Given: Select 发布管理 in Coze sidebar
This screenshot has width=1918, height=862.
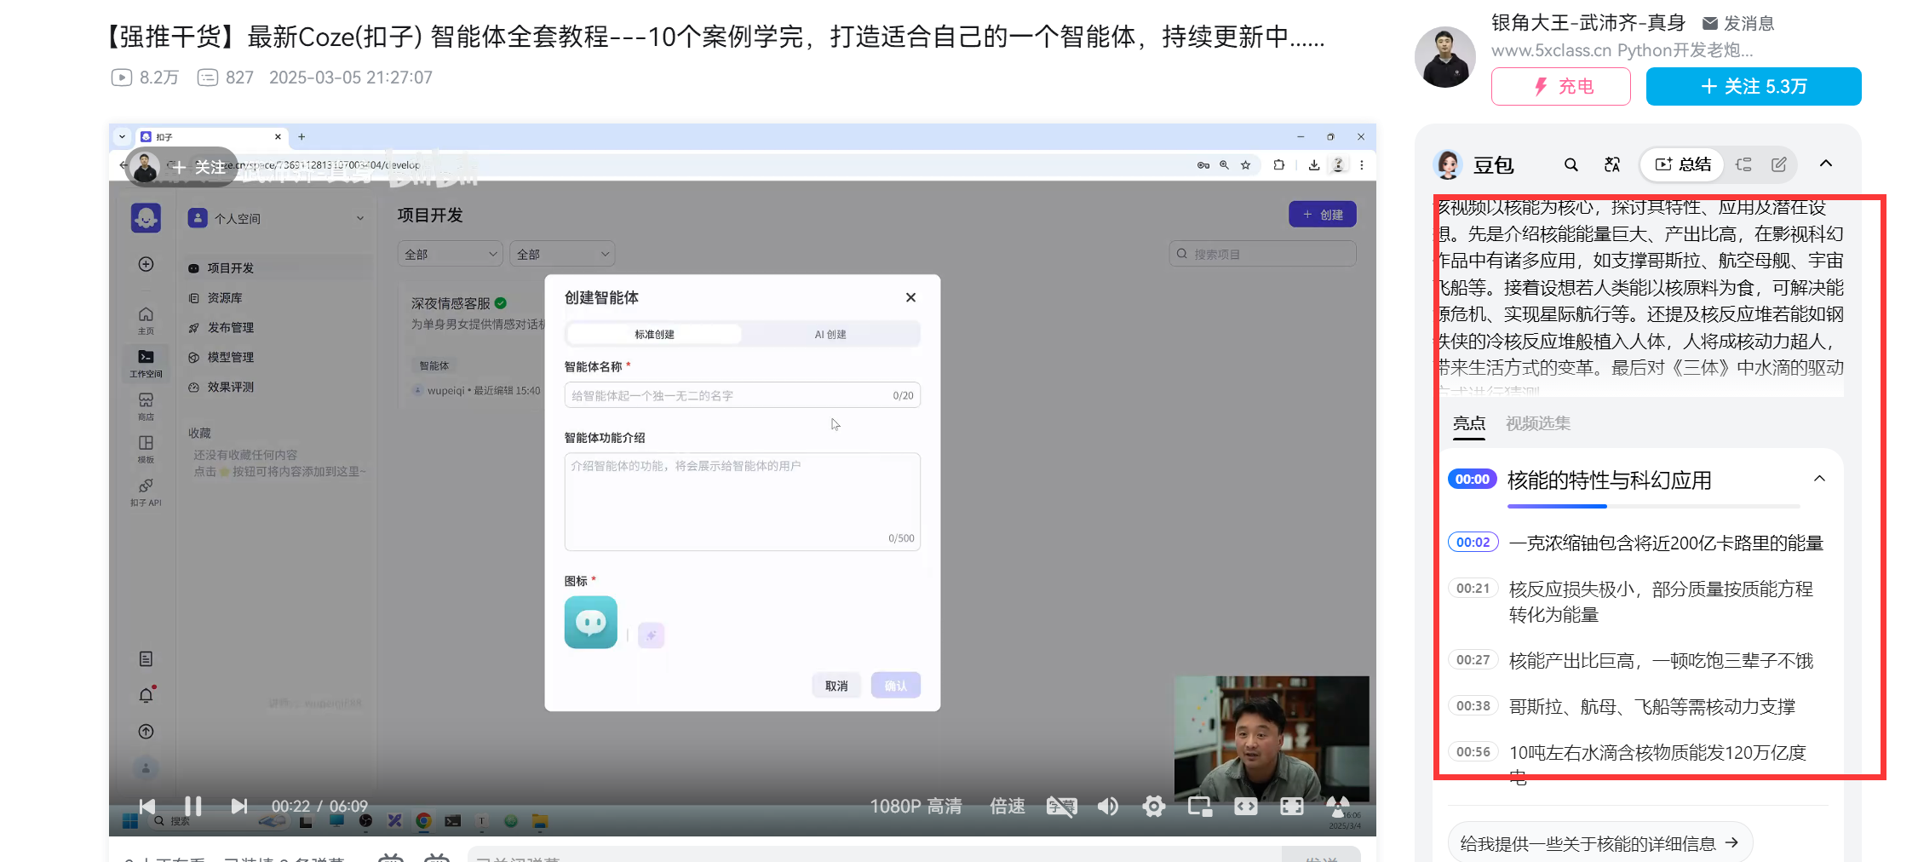Looking at the screenshot, I should tap(278, 327).
